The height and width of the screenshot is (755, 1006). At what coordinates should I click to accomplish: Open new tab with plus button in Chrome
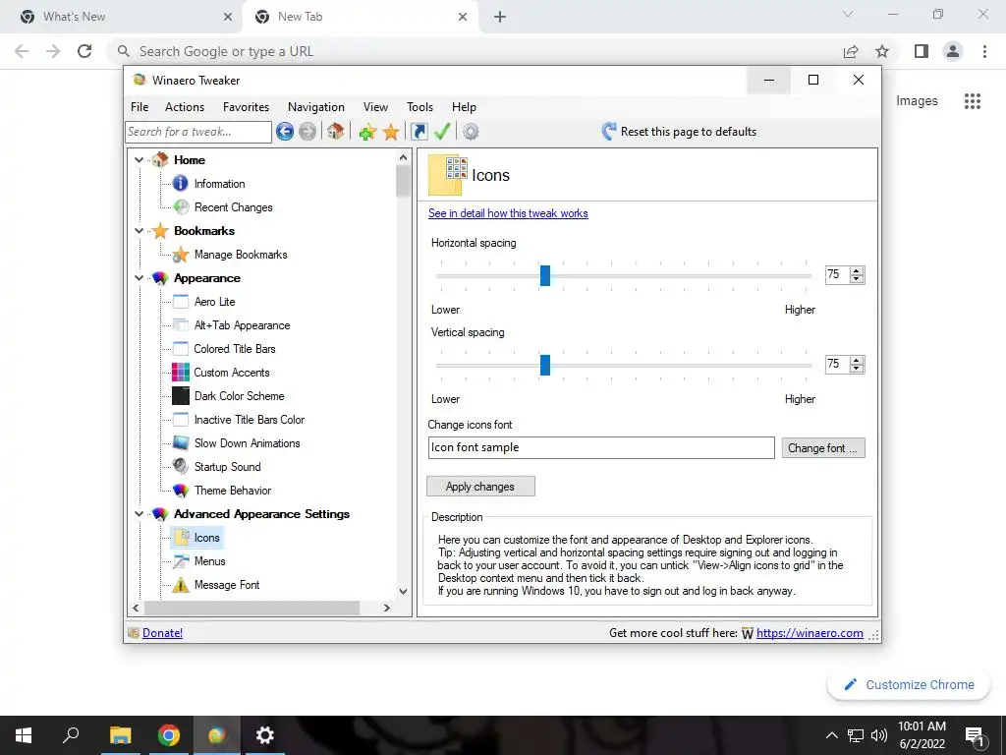500,17
